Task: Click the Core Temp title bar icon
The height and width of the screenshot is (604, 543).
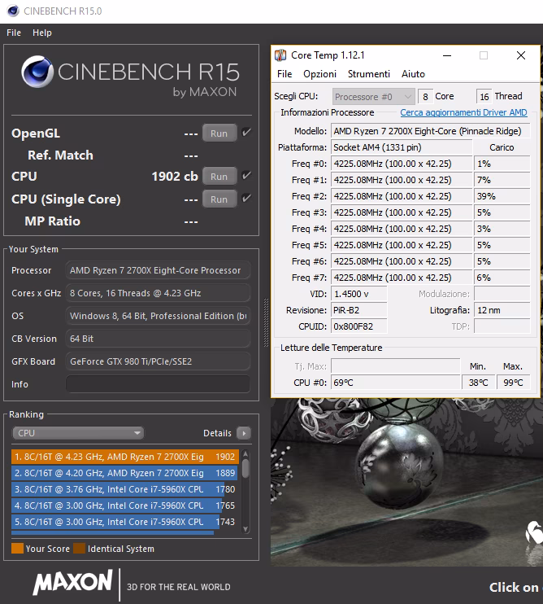Action: [280, 55]
